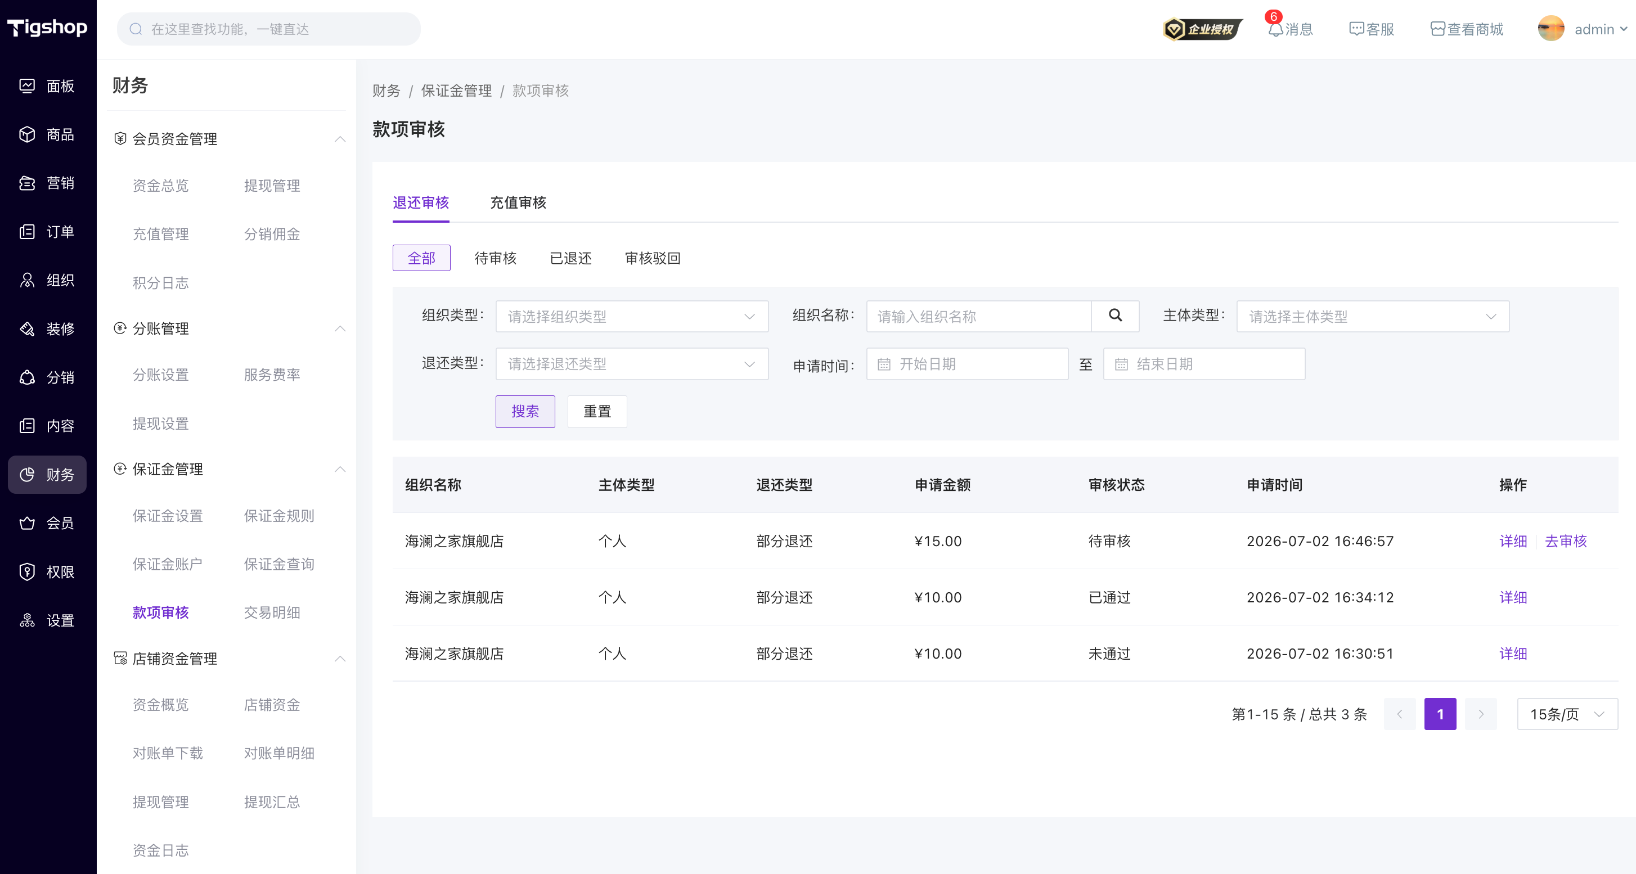Switch to the 充值审核 tab
The width and height of the screenshot is (1636, 874).
coord(518,202)
